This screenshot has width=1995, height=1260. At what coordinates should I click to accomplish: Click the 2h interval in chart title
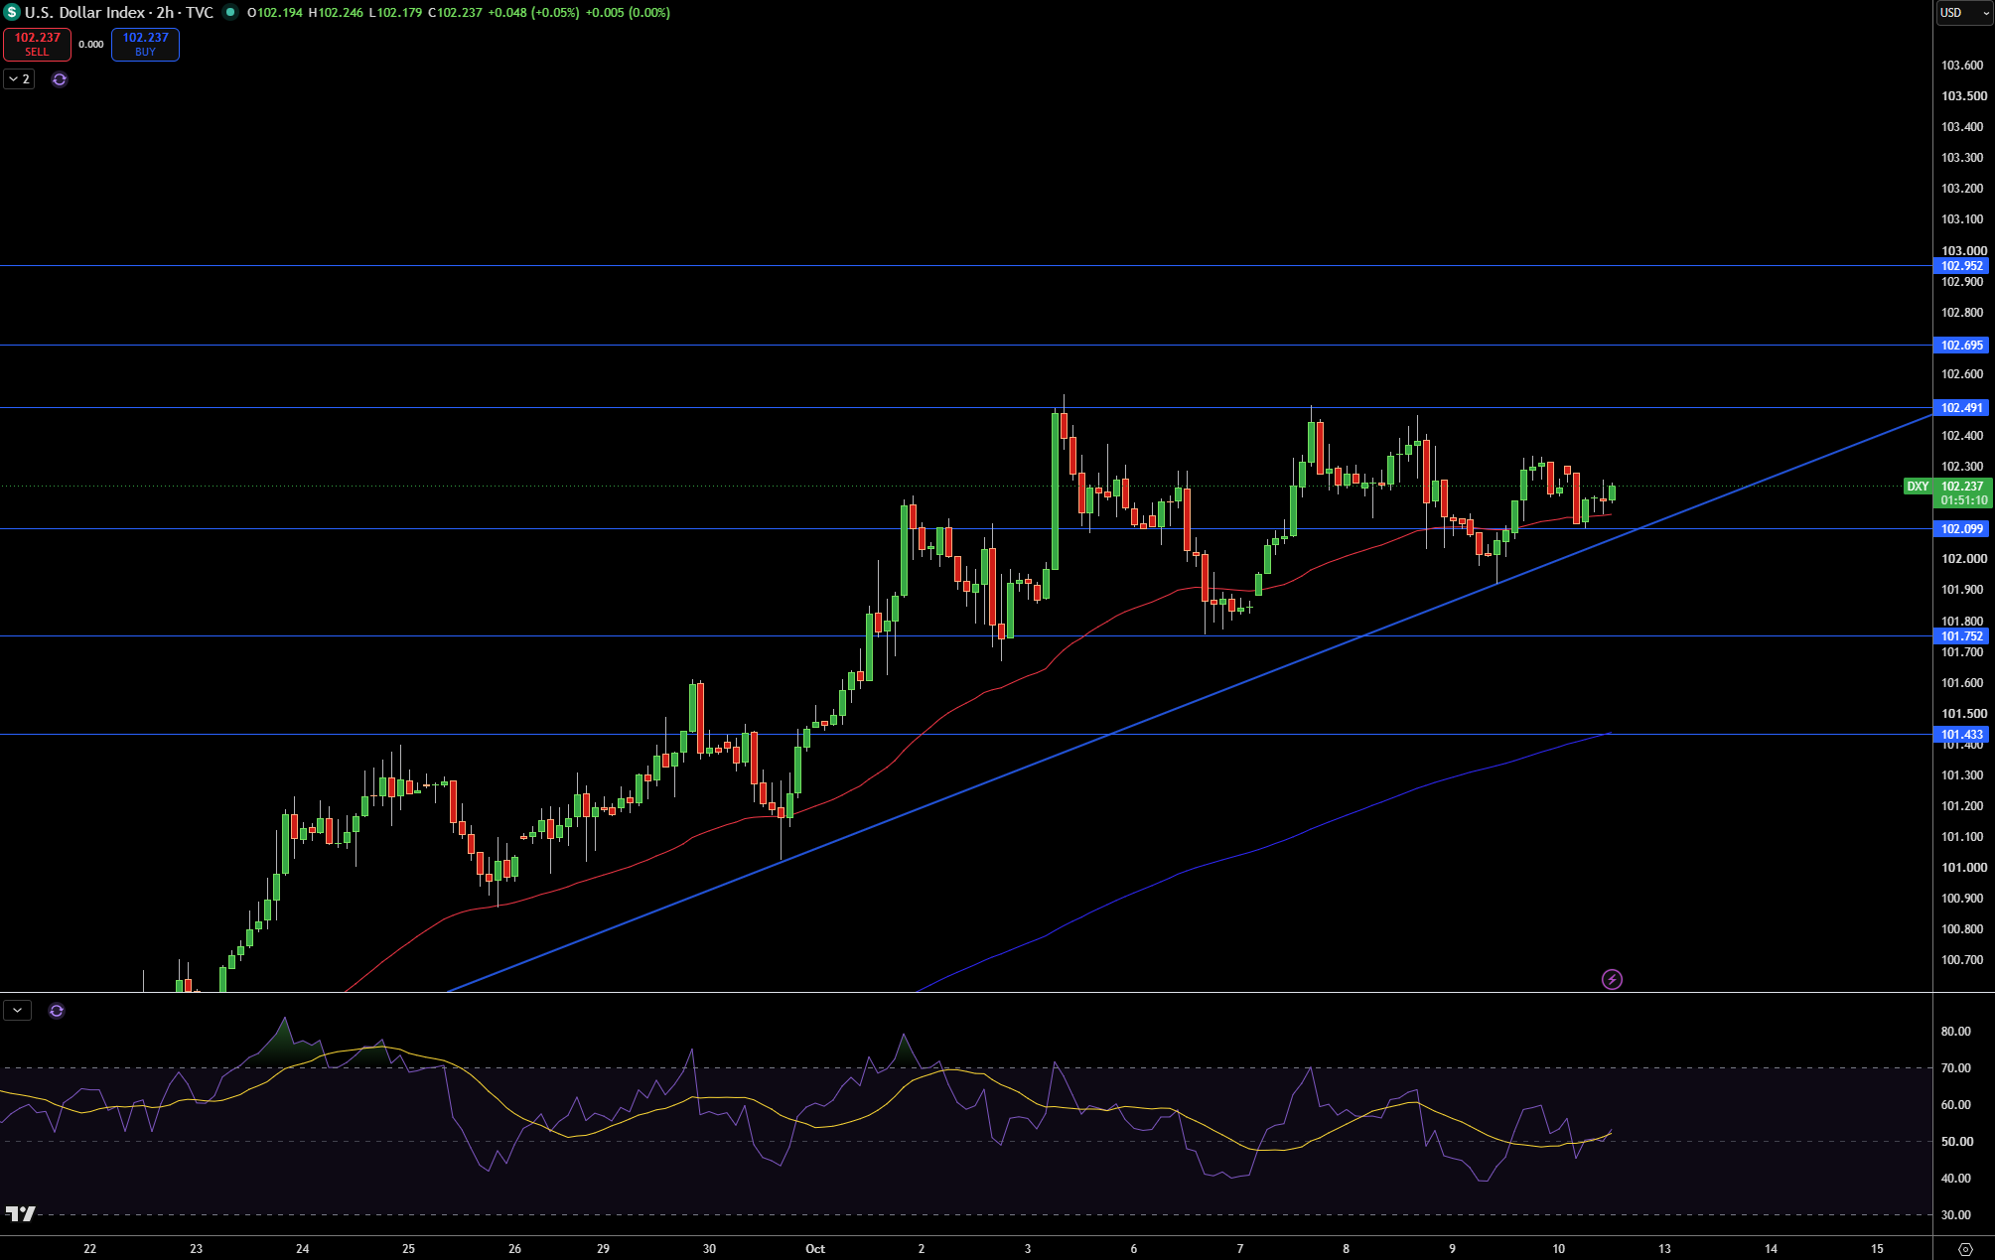(x=165, y=12)
